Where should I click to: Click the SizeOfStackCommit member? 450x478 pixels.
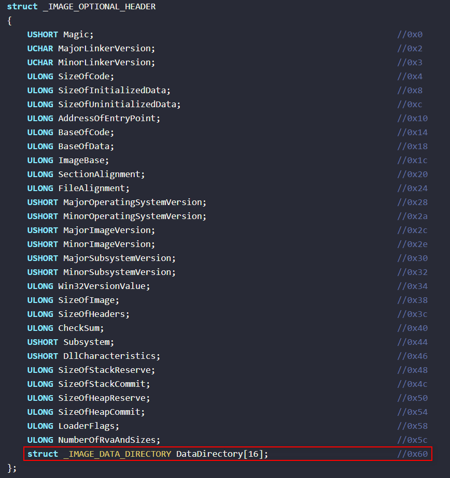(104, 384)
